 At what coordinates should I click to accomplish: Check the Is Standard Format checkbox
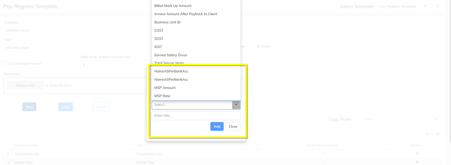(x=6, y=64)
